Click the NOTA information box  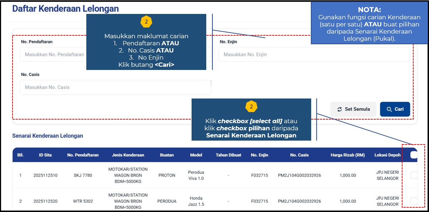point(369,24)
